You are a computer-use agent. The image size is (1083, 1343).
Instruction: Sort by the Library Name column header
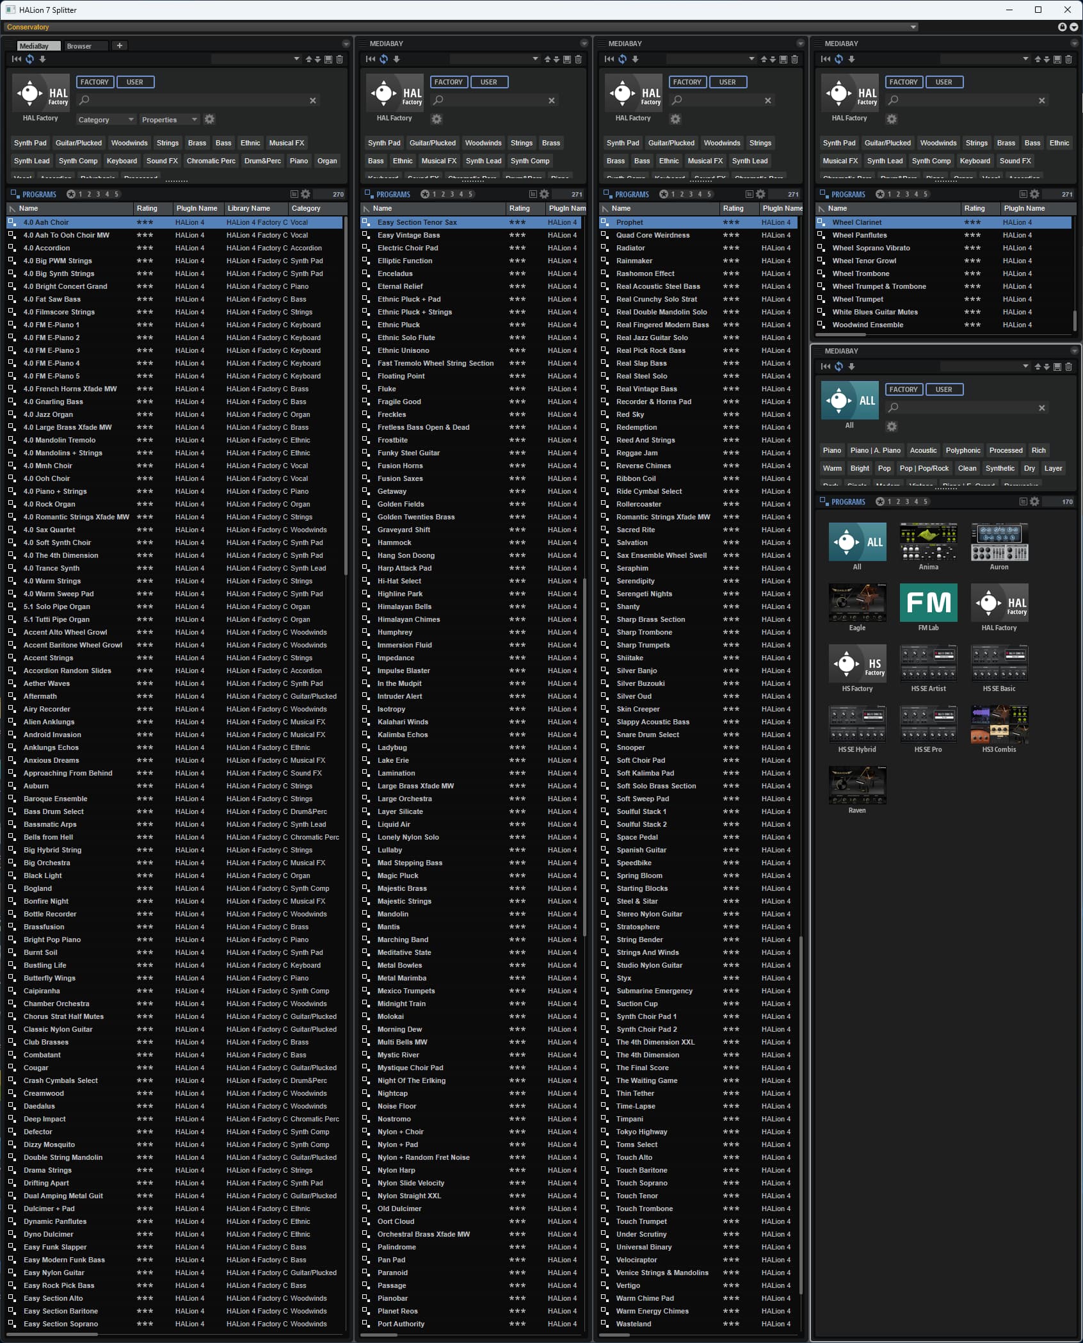point(255,208)
